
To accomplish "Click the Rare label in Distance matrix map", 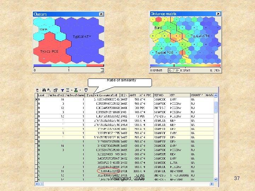I will [x=158, y=28].
